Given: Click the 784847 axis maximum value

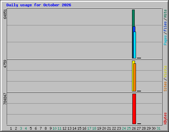Looking at the screenshot, I should coord(5,99).
